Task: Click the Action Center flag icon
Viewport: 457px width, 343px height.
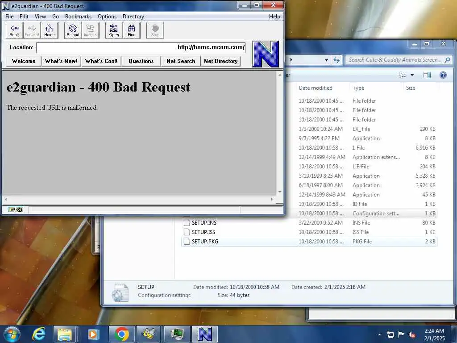Action: 401,334
